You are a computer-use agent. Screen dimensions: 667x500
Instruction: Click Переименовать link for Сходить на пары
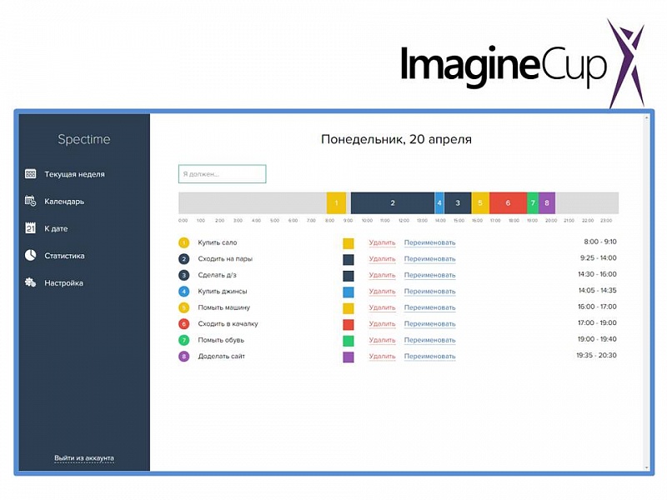[x=429, y=259]
